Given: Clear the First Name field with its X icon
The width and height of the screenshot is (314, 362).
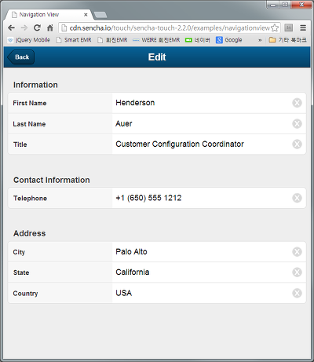Looking at the screenshot, I should 297,103.
